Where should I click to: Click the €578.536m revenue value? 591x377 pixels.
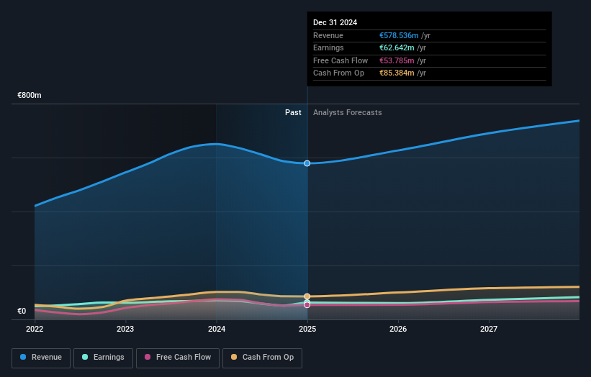[x=399, y=35]
